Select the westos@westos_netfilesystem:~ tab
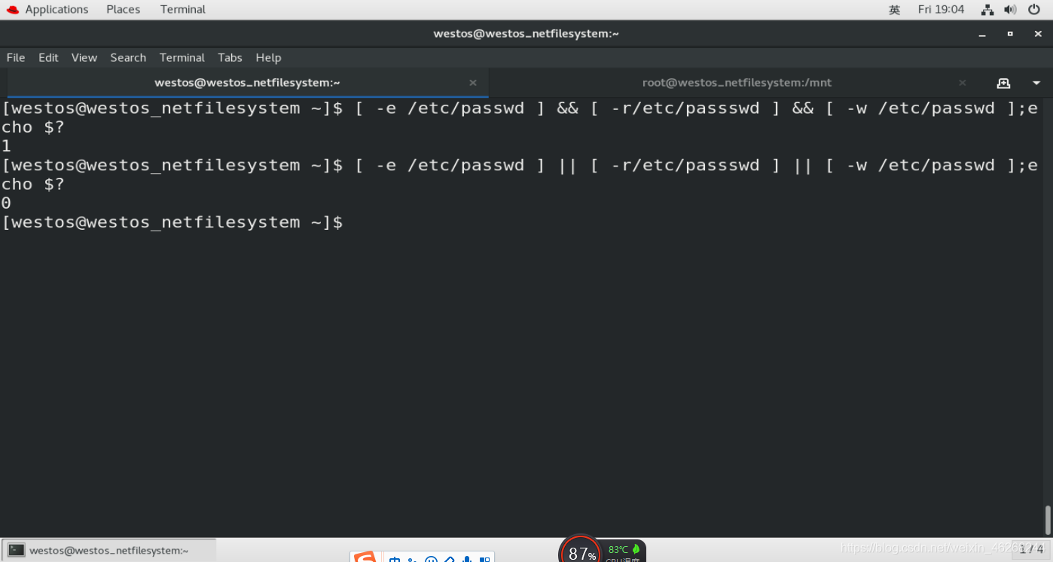1053x562 pixels. coord(247,83)
